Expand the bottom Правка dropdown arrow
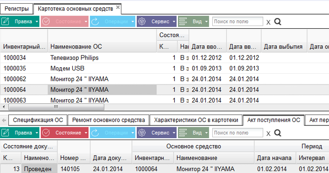This screenshot has width=329, height=173. coord(37,133)
